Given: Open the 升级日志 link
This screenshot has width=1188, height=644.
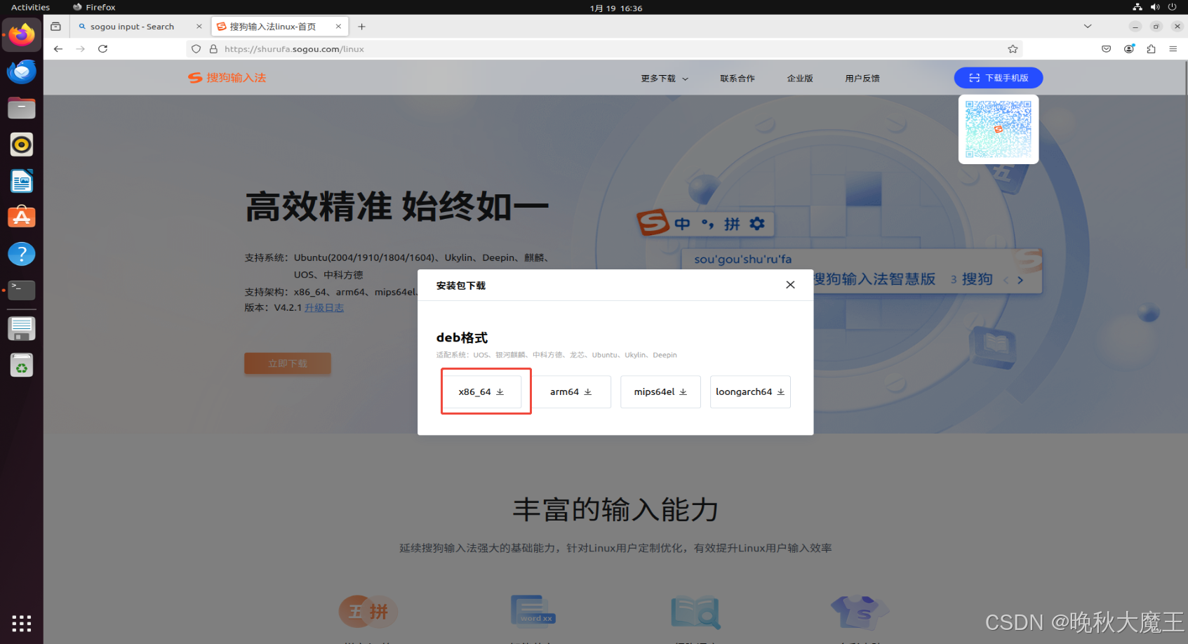Looking at the screenshot, I should pos(324,308).
